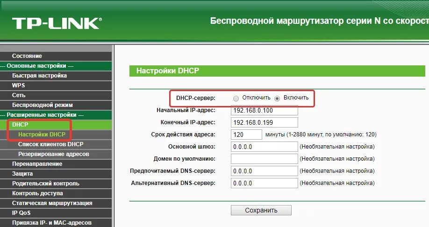Focus the Альтернативный DNS-сервер field

(265, 183)
